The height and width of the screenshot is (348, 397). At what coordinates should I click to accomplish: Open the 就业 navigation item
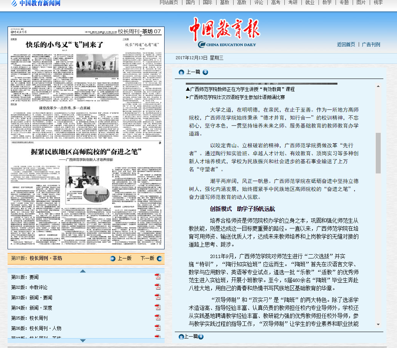point(310,3)
